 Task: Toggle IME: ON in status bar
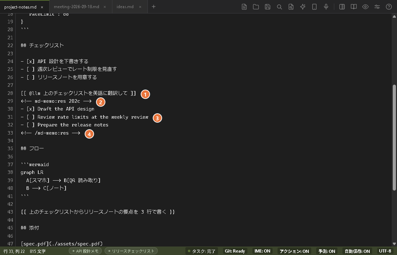click(x=262, y=251)
